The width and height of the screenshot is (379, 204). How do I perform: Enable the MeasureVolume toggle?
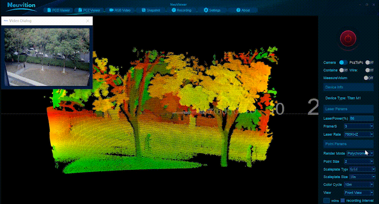(366, 78)
